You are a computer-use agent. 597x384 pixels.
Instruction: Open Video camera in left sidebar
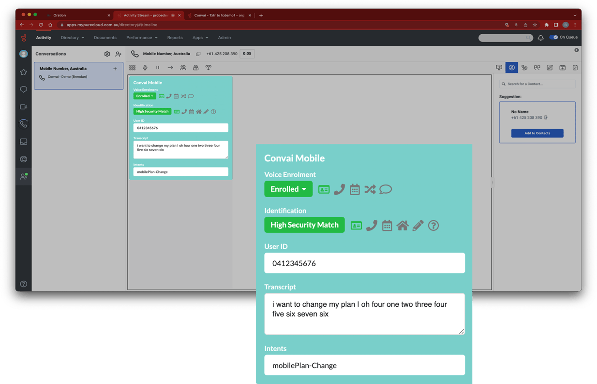[x=24, y=107]
